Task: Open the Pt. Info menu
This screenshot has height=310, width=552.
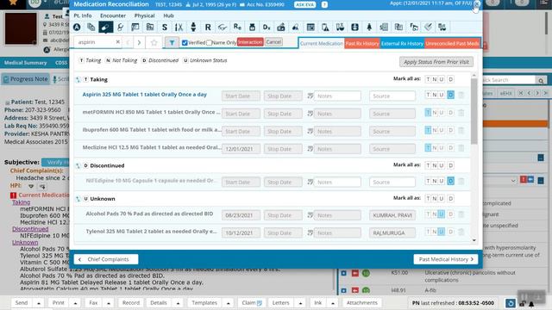Action: click(83, 15)
